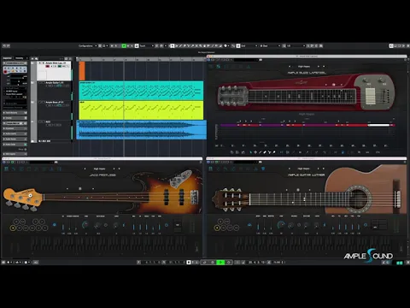Switch to the Inspector tab
410x308 pixels.
[x=8, y=58]
